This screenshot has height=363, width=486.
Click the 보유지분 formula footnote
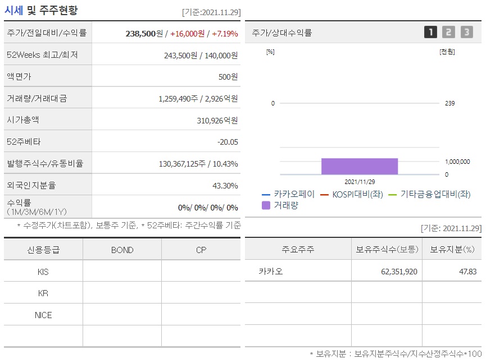click(x=396, y=353)
